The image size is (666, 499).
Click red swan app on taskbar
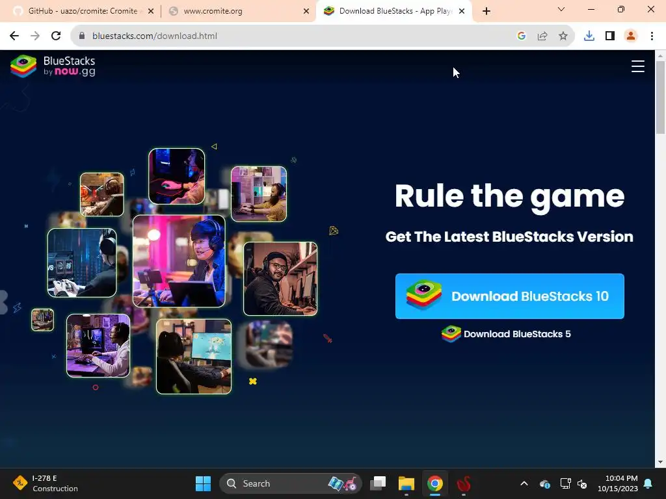(463, 483)
